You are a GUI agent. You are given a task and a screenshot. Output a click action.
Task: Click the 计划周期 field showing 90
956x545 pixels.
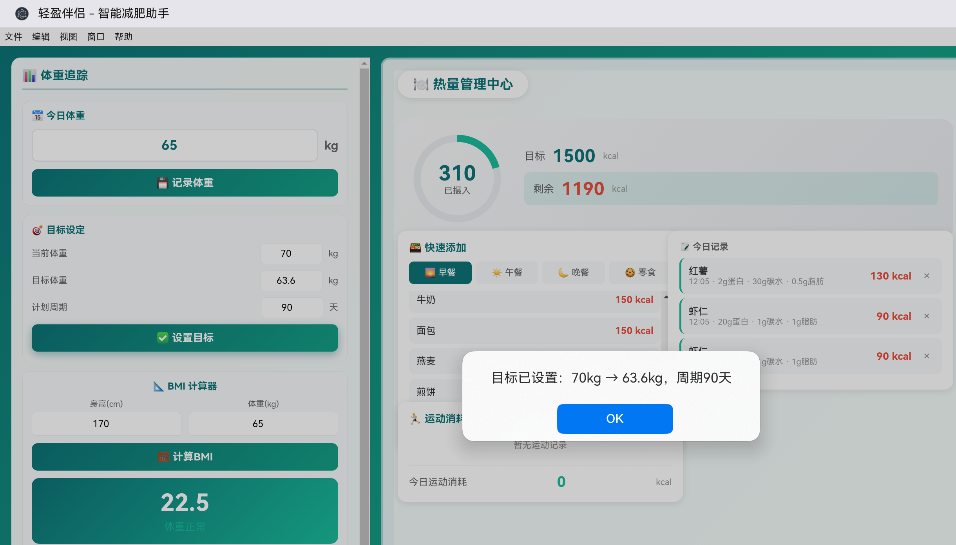tap(292, 308)
